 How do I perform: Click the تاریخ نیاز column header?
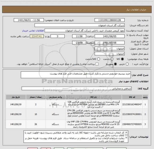pos(16,97)
